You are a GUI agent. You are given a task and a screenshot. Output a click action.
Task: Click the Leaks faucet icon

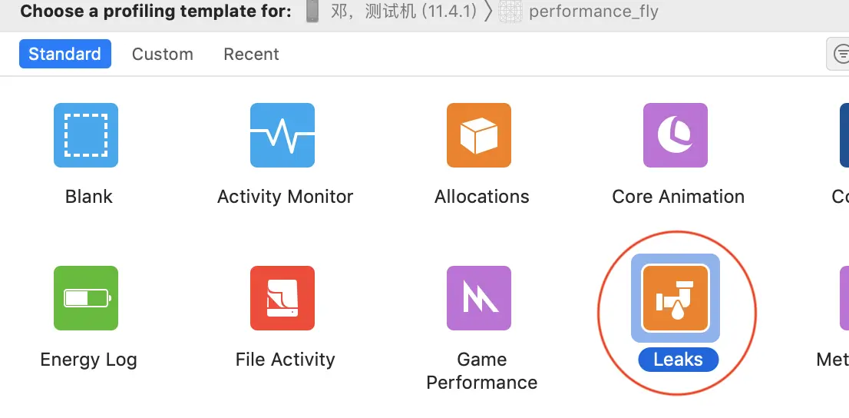pyautogui.click(x=676, y=298)
